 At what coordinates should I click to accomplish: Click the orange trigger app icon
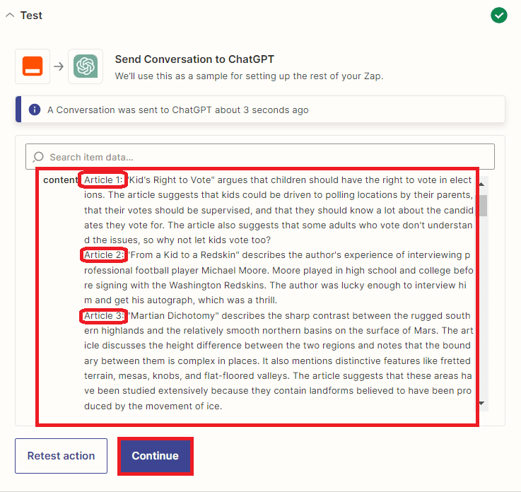click(33, 66)
